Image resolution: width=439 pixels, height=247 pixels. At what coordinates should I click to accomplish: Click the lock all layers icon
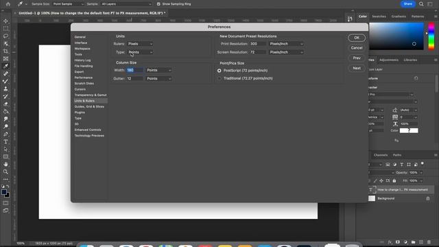(394, 181)
